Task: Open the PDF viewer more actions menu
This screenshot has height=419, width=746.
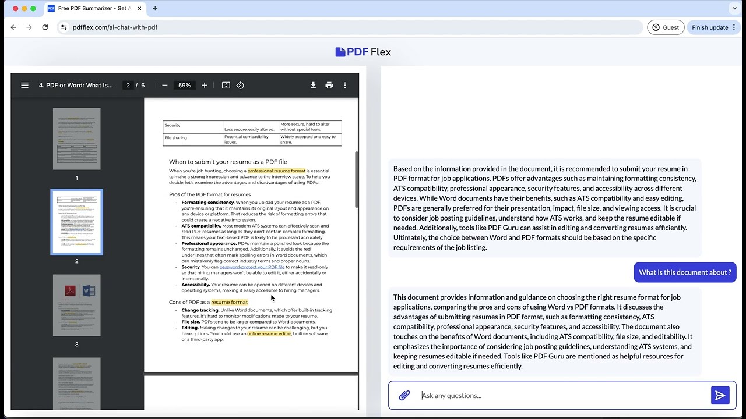Action: pos(345,85)
